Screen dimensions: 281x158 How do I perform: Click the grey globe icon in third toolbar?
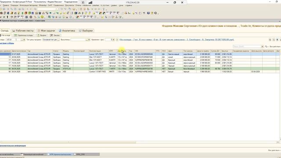click(x=31, y=17)
